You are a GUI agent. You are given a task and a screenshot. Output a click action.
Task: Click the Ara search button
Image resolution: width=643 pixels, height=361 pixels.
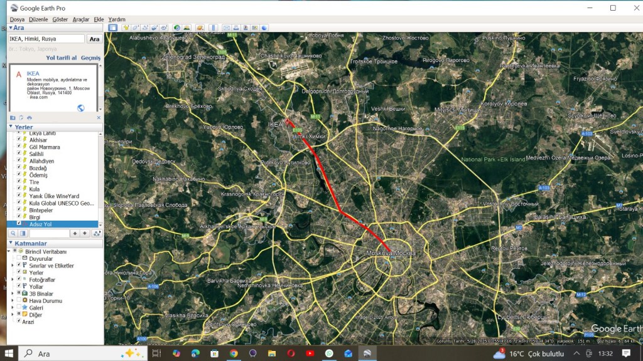point(94,39)
